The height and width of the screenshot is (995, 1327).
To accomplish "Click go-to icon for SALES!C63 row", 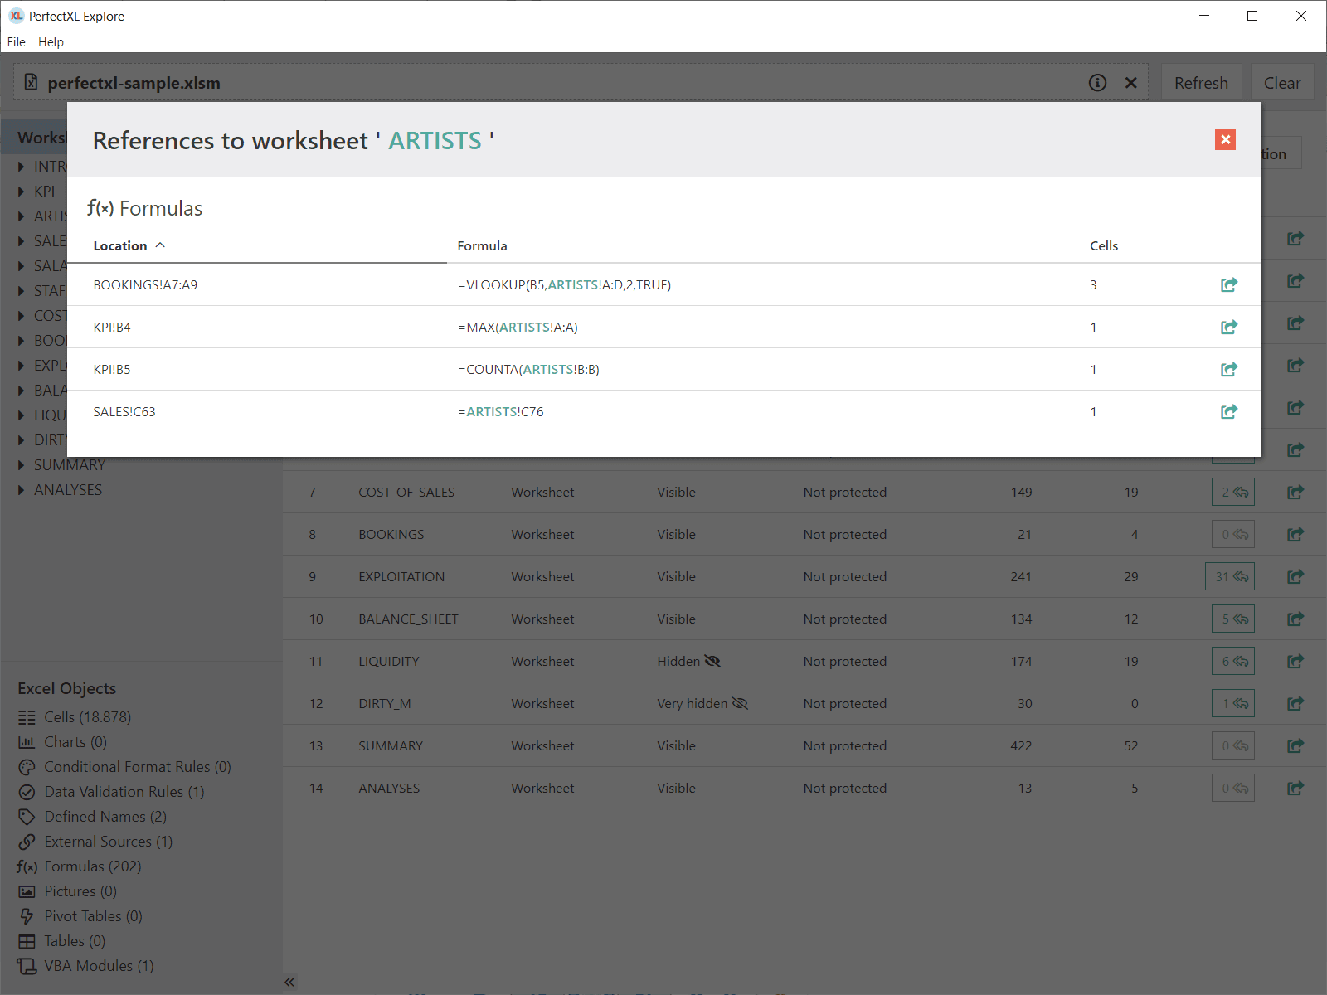I will pos(1228,412).
